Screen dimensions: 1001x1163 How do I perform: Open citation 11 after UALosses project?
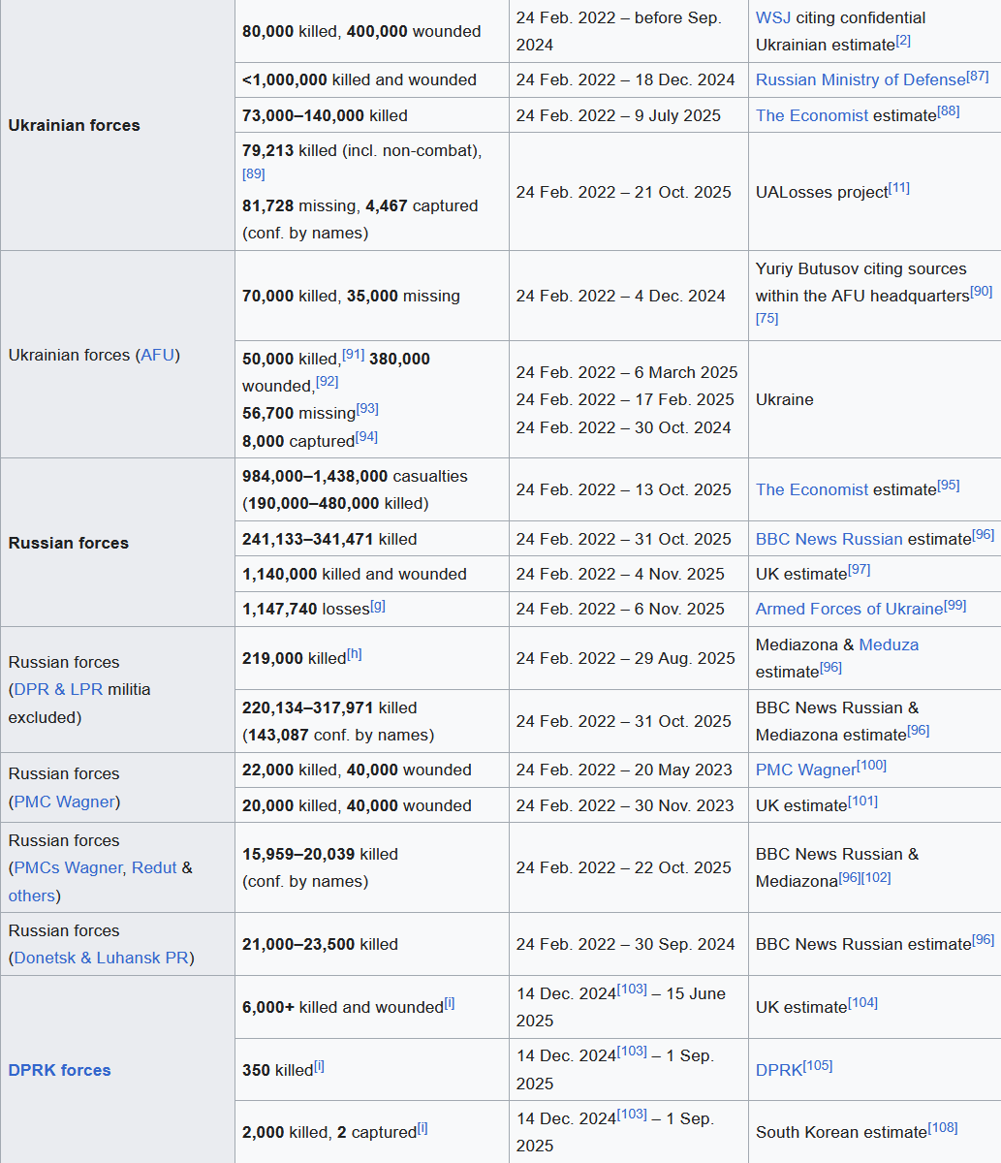899,188
